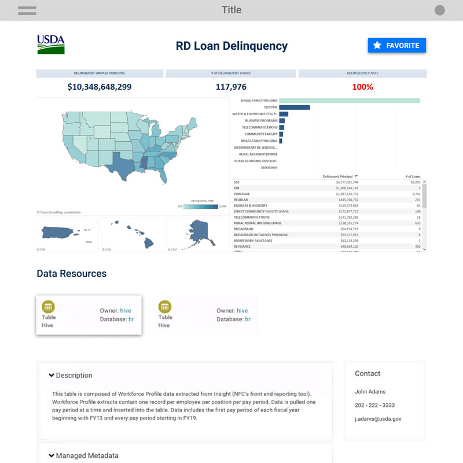The height and width of the screenshot is (463, 463).
Task: Click the first Hive table icon
Action: 48,307
